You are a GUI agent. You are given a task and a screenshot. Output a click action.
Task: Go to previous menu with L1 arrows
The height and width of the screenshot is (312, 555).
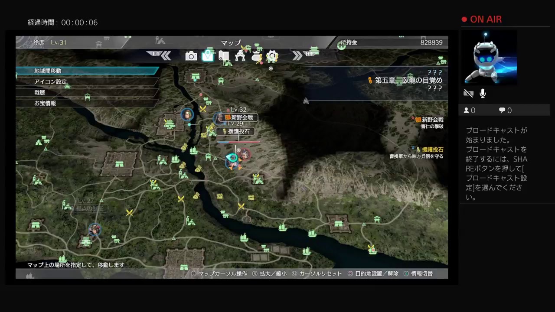(x=161, y=55)
